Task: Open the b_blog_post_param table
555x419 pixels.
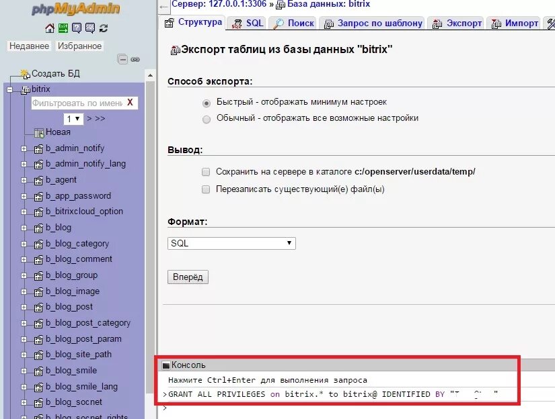Action: [x=83, y=339]
